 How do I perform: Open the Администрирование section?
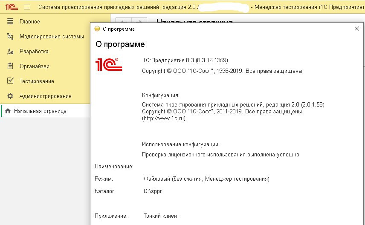tap(45, 96)
